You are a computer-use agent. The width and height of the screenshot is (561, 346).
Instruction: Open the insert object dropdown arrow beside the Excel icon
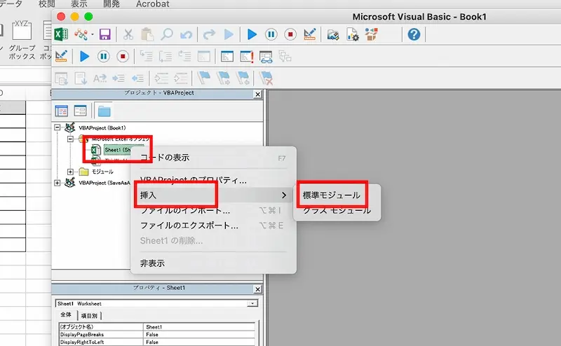point(93,35)
